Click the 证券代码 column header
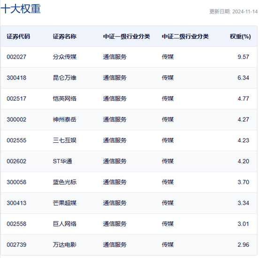 [18, 37]
